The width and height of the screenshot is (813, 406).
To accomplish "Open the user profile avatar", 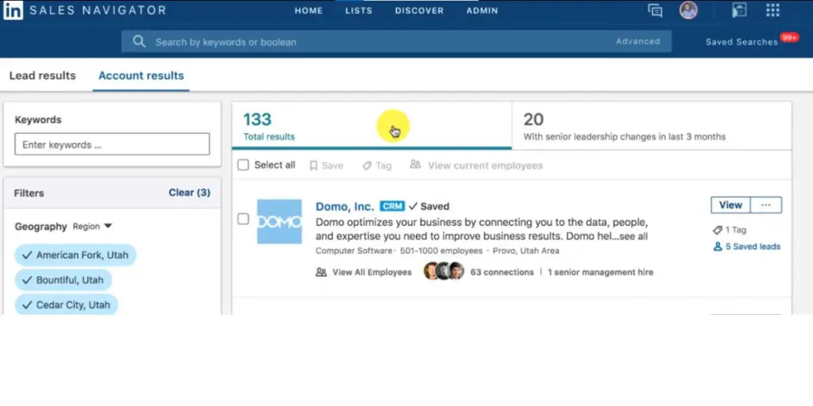I will (x=688, y=10).
